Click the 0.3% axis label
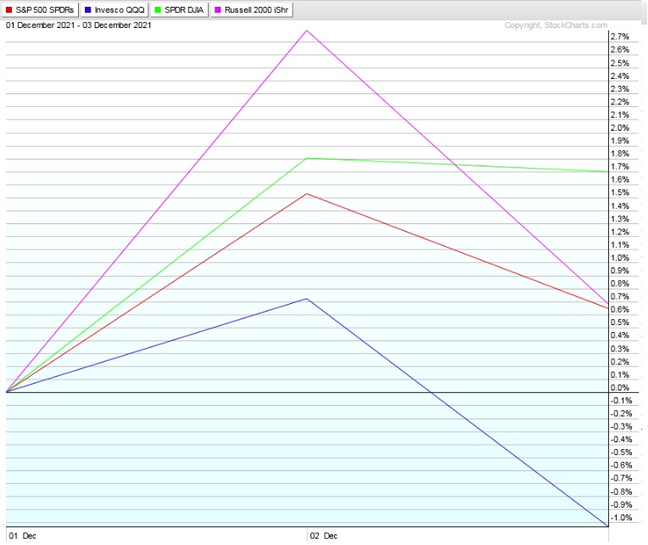The image size is (648, 545). 620,349
